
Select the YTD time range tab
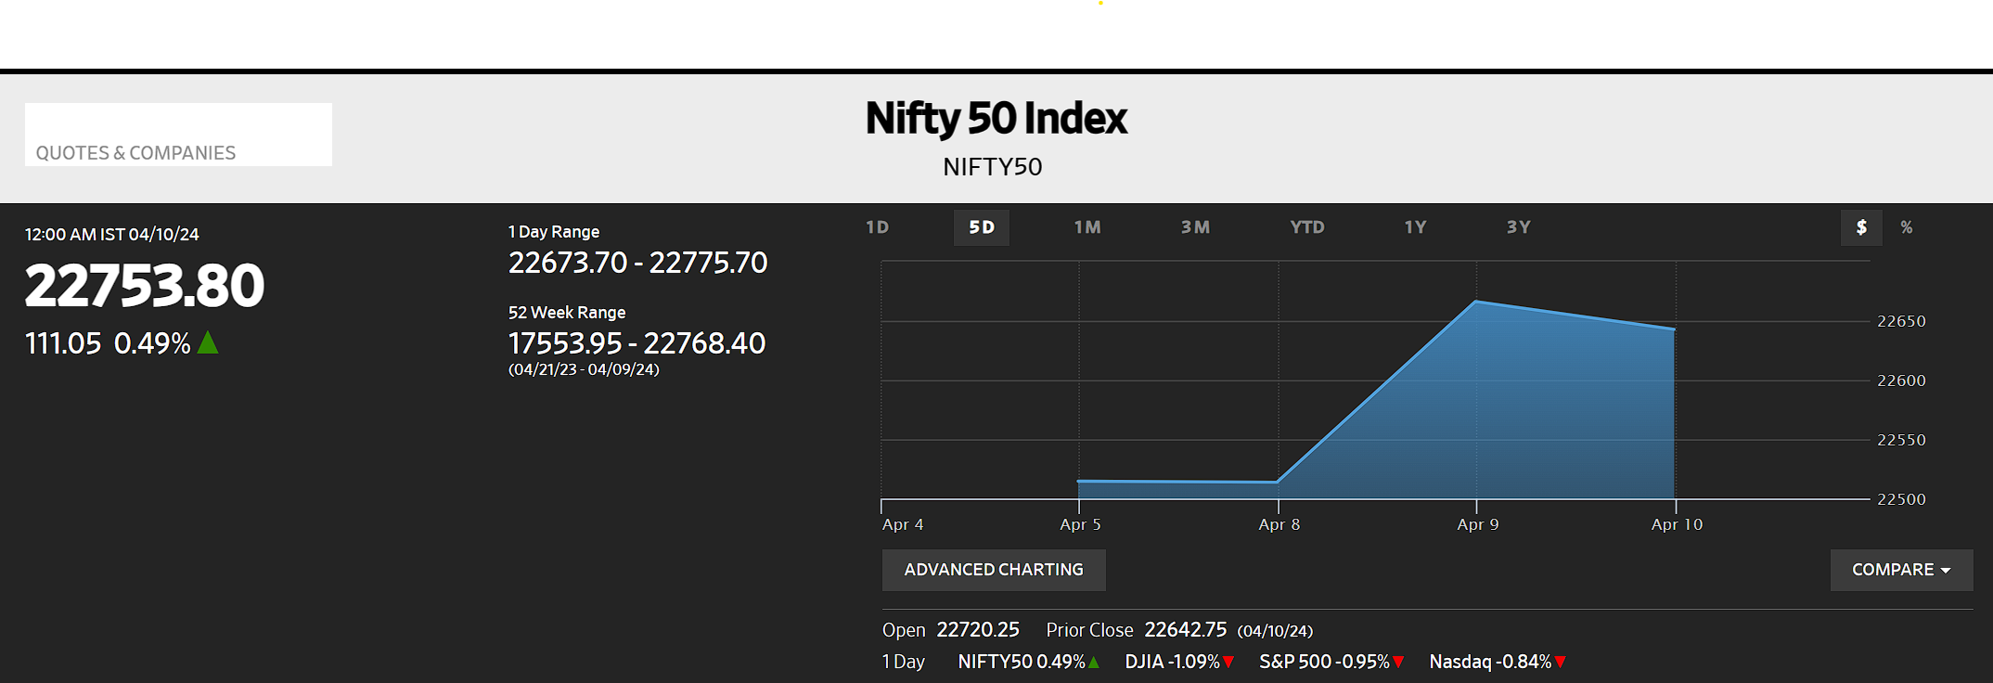click(1306, 226)
